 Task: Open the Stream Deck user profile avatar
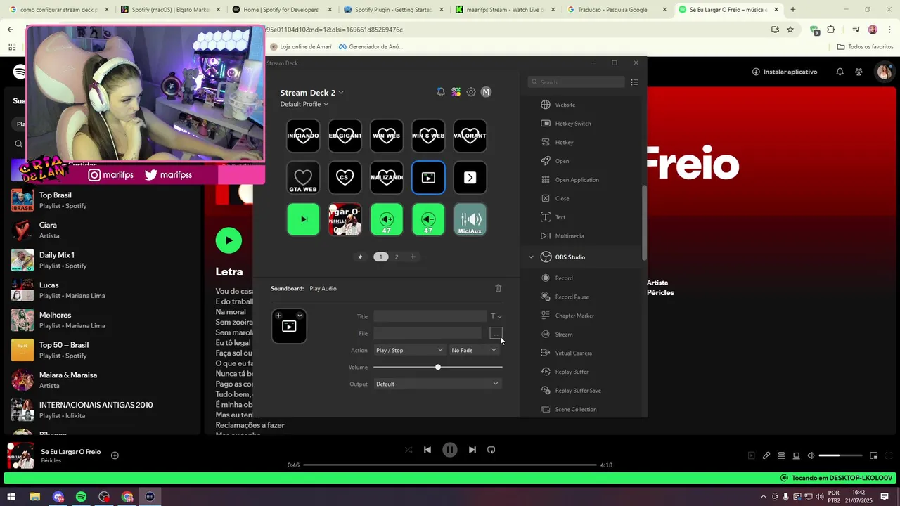pos(486,92)
